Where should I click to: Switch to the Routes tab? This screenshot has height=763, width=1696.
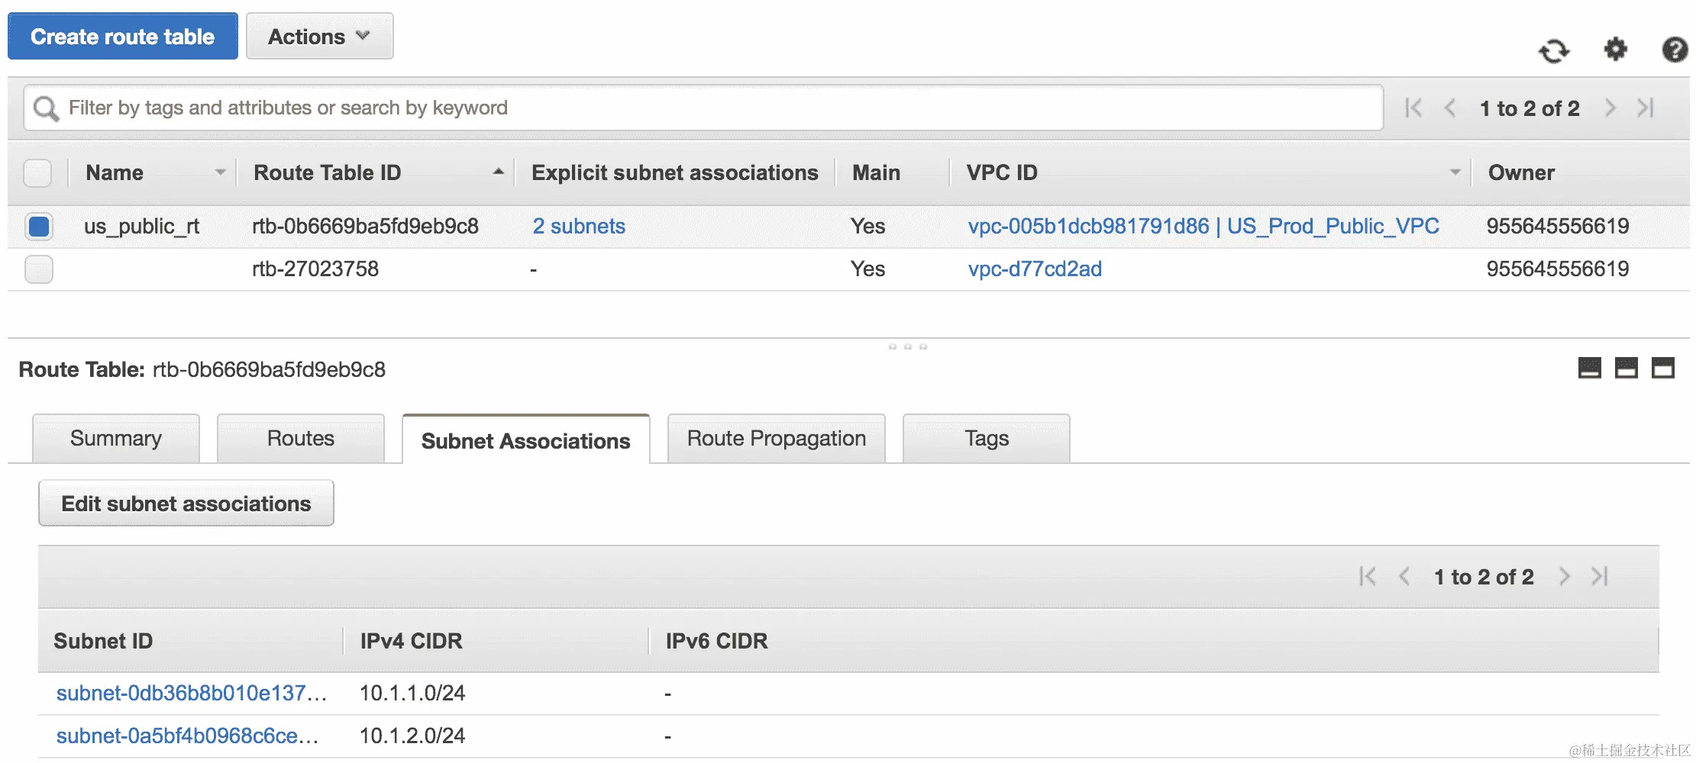[301, 439]
